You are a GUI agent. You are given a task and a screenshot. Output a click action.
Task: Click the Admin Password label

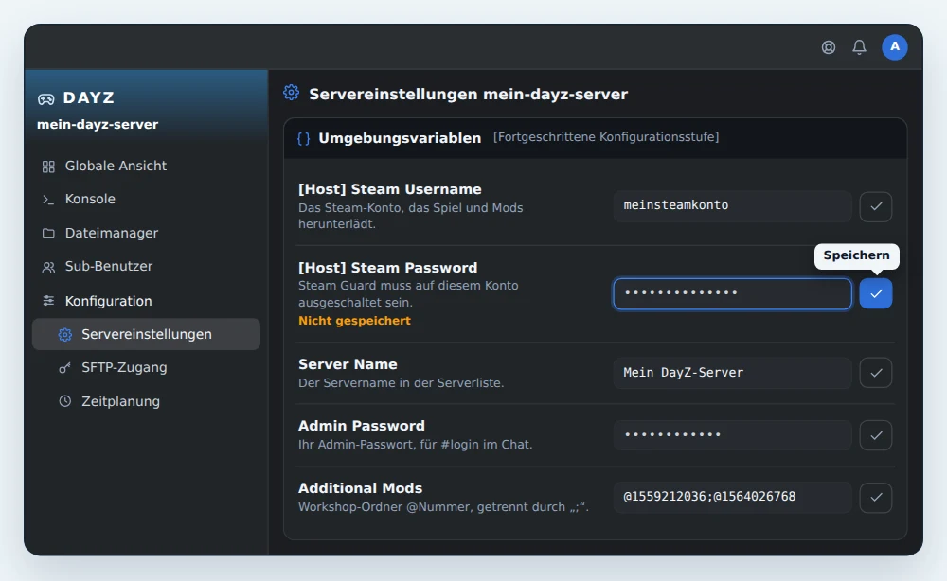pyautogui.click(x=362, y=426)
